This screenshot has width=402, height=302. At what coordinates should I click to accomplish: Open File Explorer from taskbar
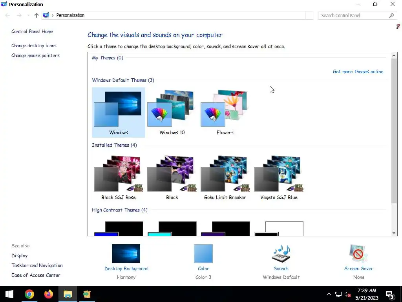(x=68, y=294)
